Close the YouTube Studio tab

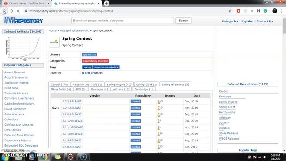tap(49, 4)
